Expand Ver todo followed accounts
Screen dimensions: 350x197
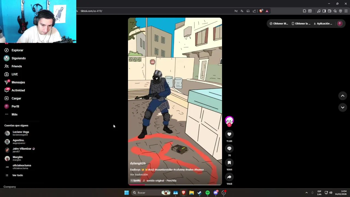(x=14, y=175)
